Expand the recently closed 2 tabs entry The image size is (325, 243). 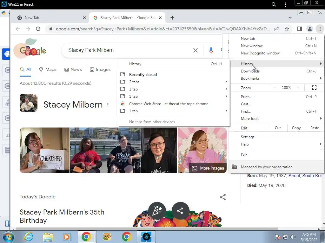pos(174,82)
